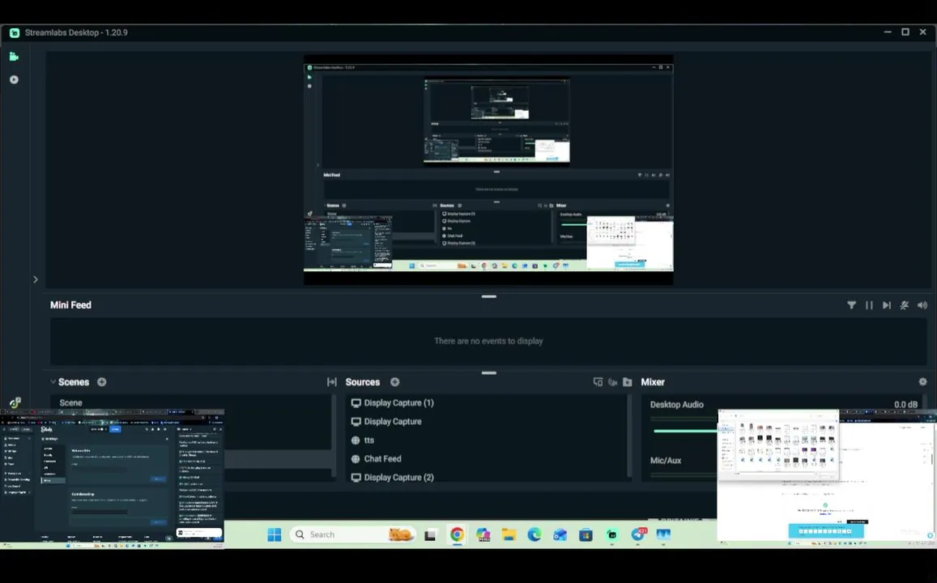Add a new source with the plus icon
The width and height of the screenshot is (937, 583).
[x=395, y=381]
